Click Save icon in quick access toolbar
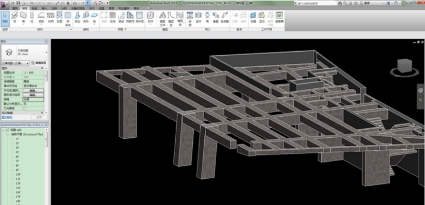425x205 pixels. [18, 3]
